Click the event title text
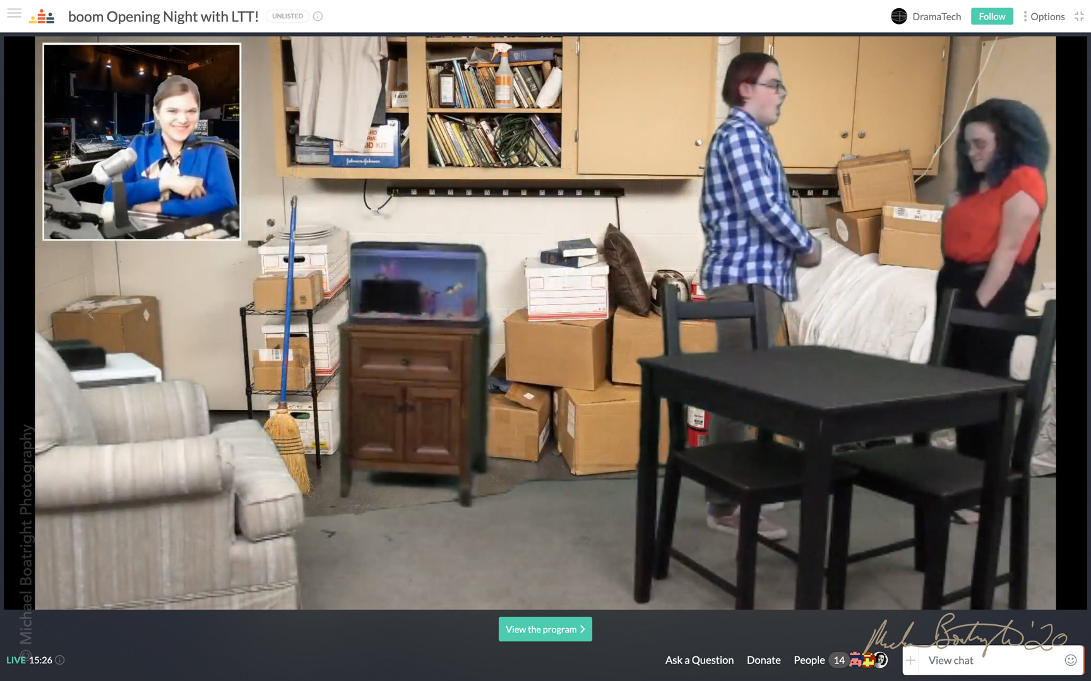Image resolution: width=1091 pixels, height=681 pixels. pos(163,16)
